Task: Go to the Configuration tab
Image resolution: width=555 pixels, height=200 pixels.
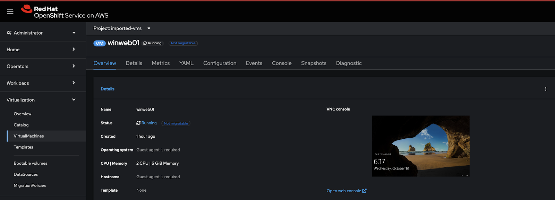Action: (220, 63)
